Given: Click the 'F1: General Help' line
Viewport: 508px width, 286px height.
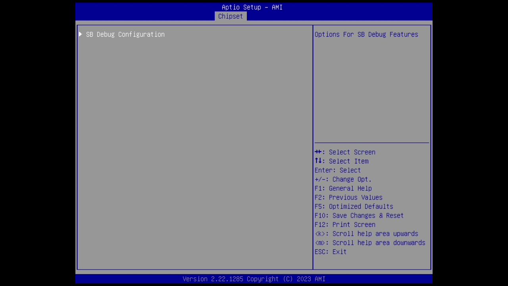Looking at the screenshot, I should coord(343,189).
